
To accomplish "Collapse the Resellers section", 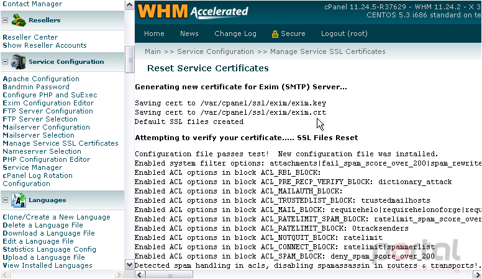I will pos(5,20).
